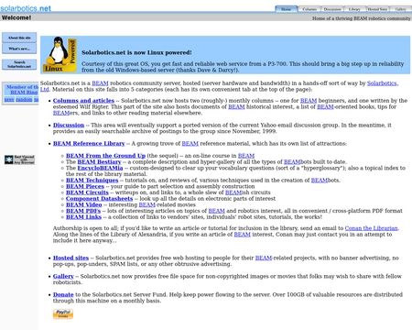Click the About this site button
The image size is (412, 330).
pyautogui.click(x=19, y=38)
